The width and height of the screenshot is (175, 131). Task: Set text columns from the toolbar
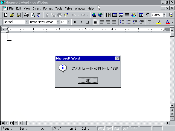(127, 15)
